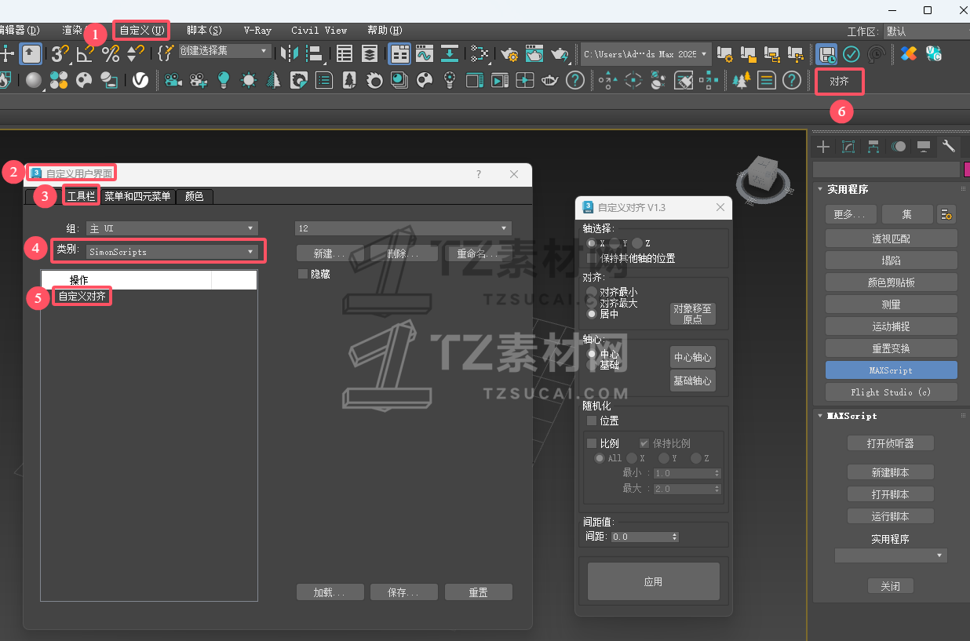The width and height of the screenshot is (970, 641).
Task: Switch to the 菜单和四元菜单 tab
Action: point(137,196)
